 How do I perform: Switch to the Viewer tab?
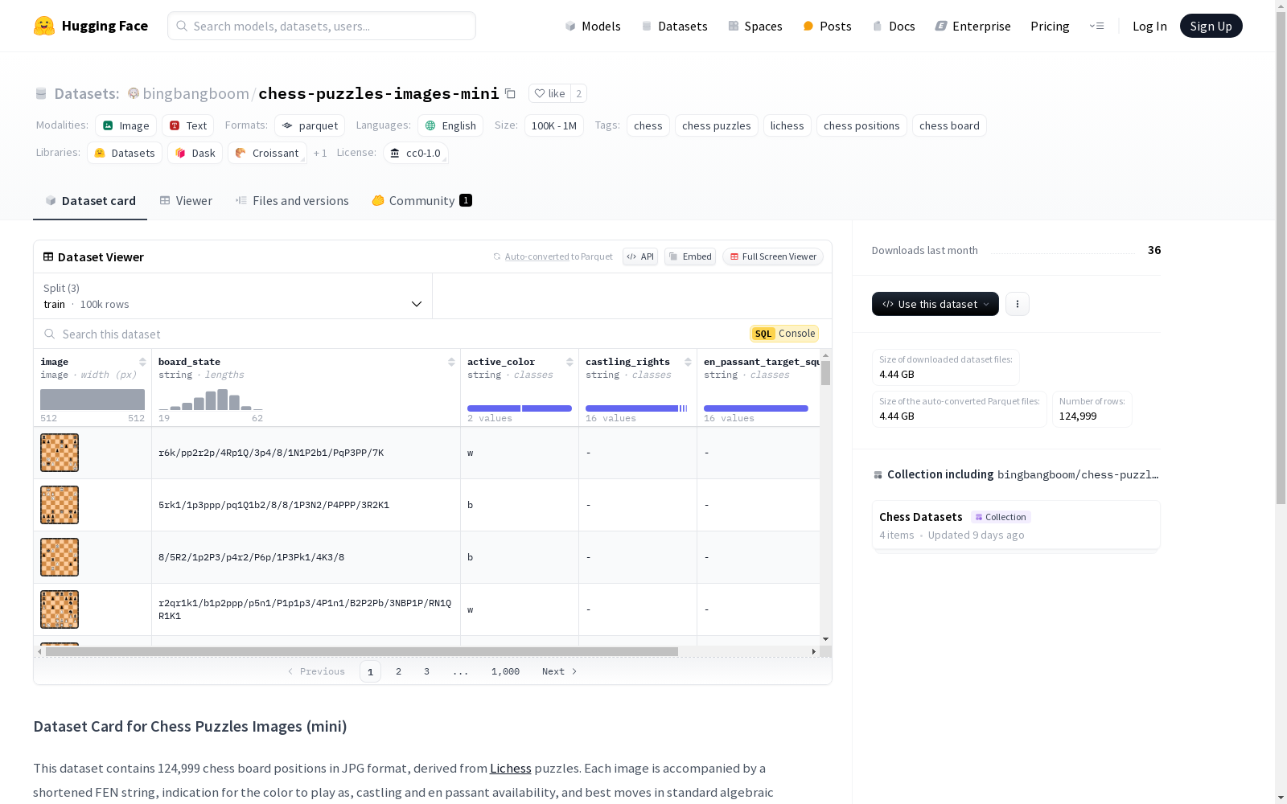[186, 201]
